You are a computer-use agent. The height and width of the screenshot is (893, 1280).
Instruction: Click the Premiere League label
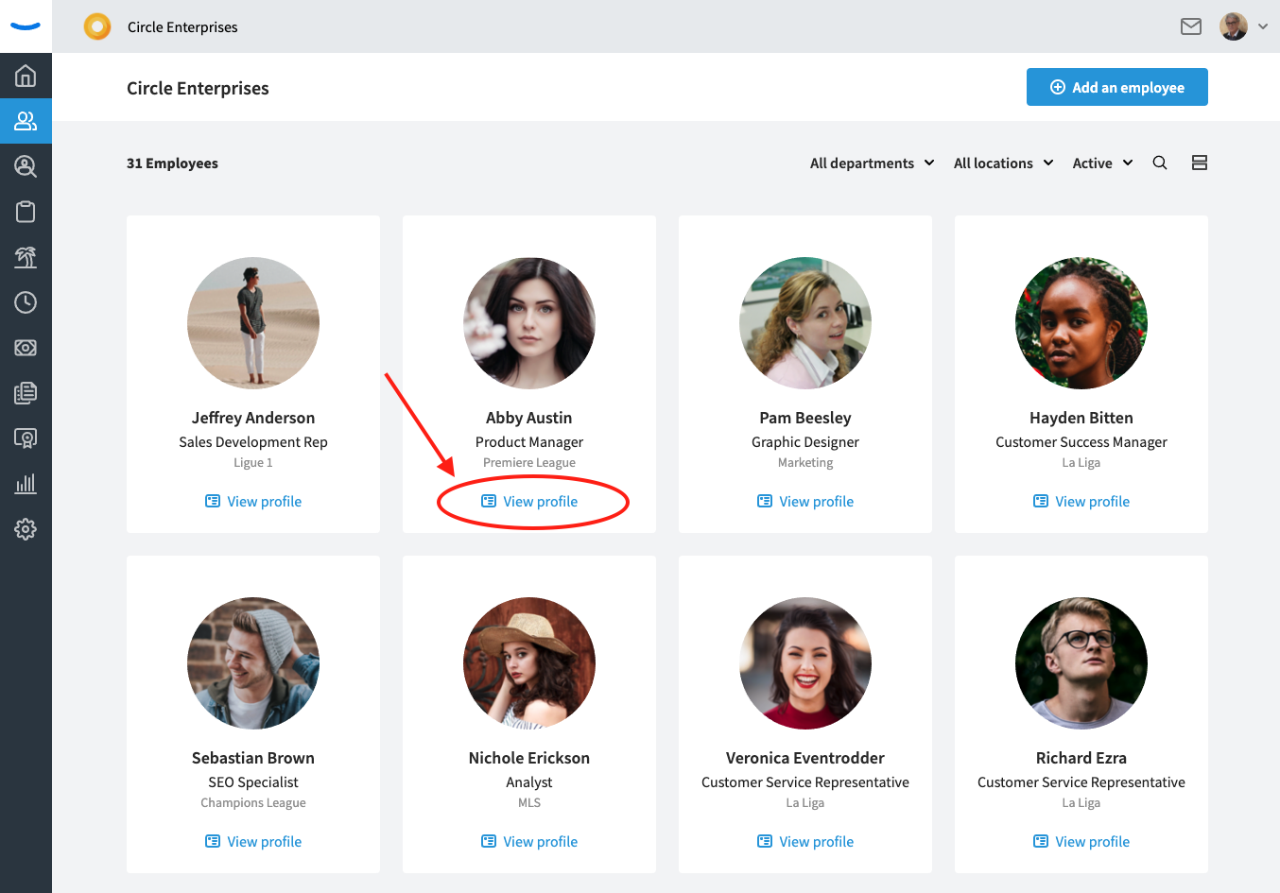529,463
